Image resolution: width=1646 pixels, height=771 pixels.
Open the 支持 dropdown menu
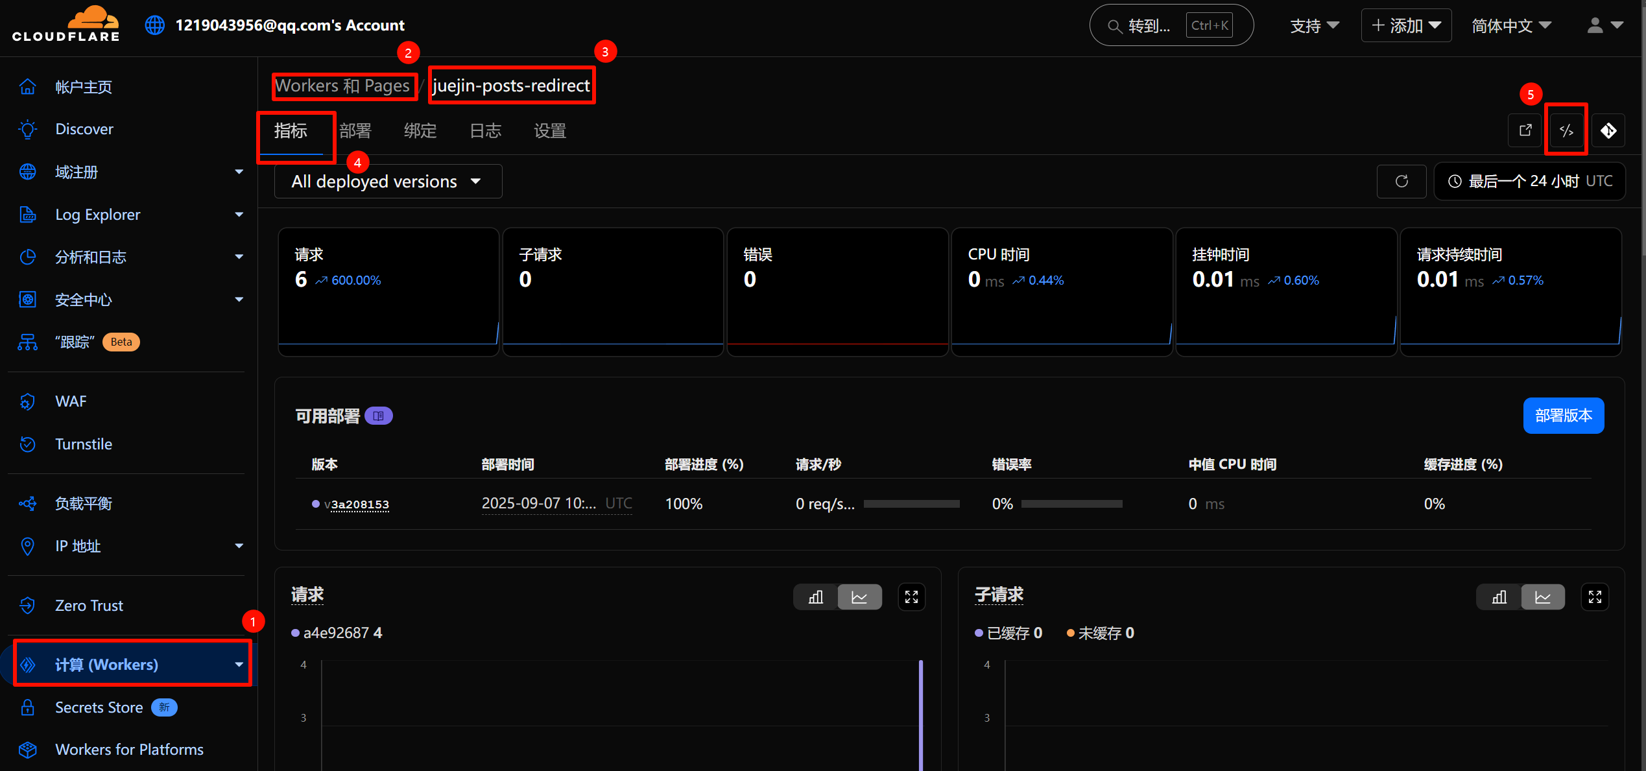click(1315, 25)
